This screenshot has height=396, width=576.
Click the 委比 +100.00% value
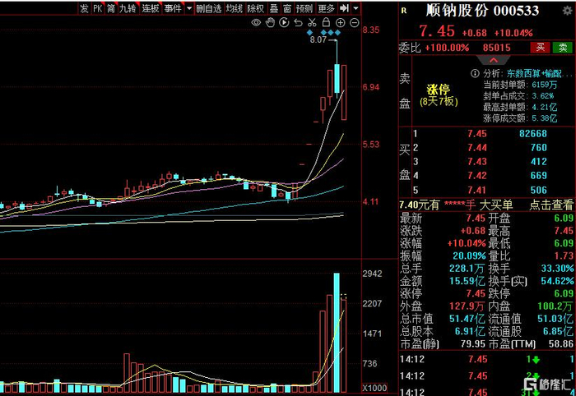click(x=447, y=48)
